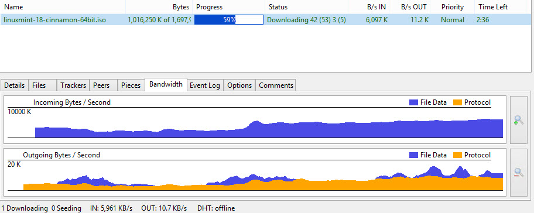This screenshot has width=534, height=213.
Task: Zoom out on the Outgoing bandwidth graph
Action: click(518, 173)
